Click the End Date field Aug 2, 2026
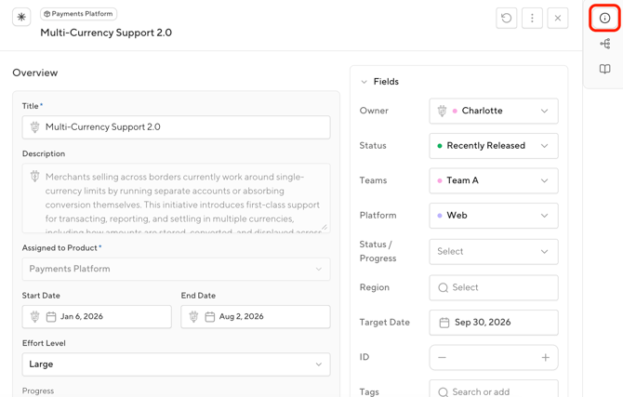623x397 pixels. (256, 317)
